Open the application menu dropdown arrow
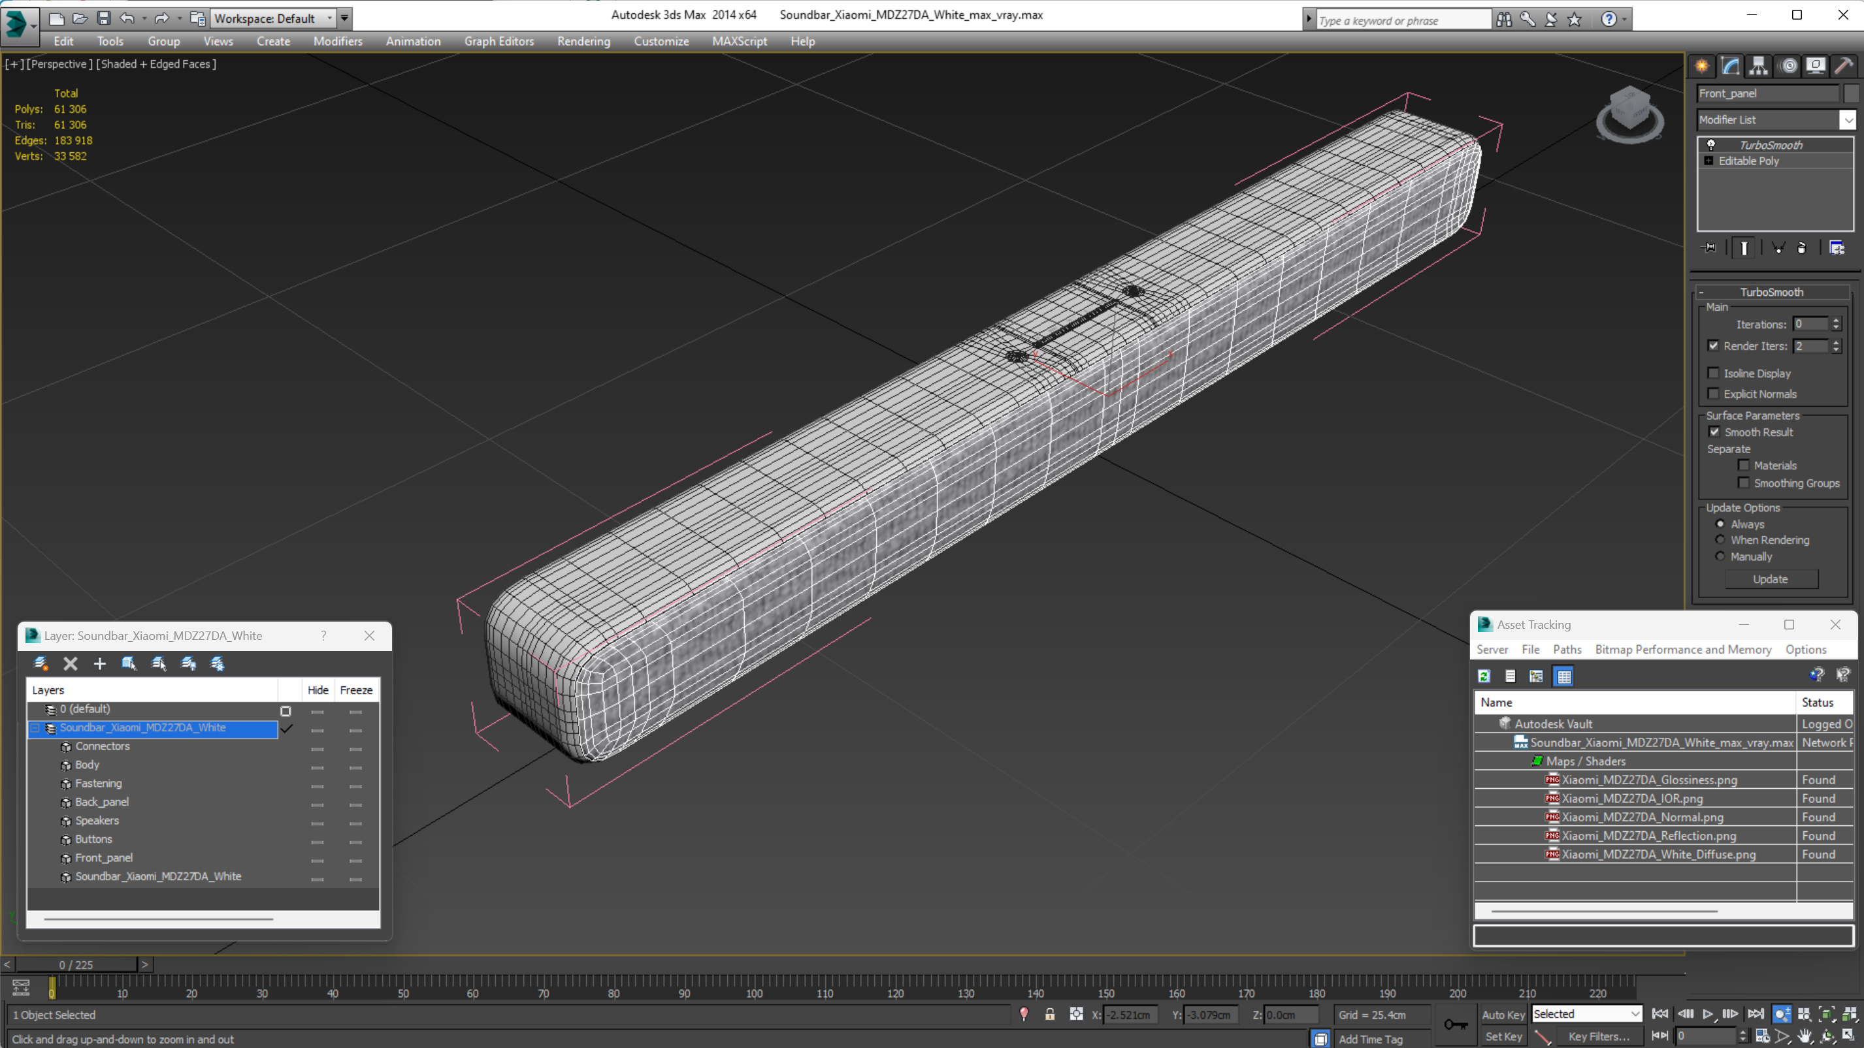 (34, 25)
